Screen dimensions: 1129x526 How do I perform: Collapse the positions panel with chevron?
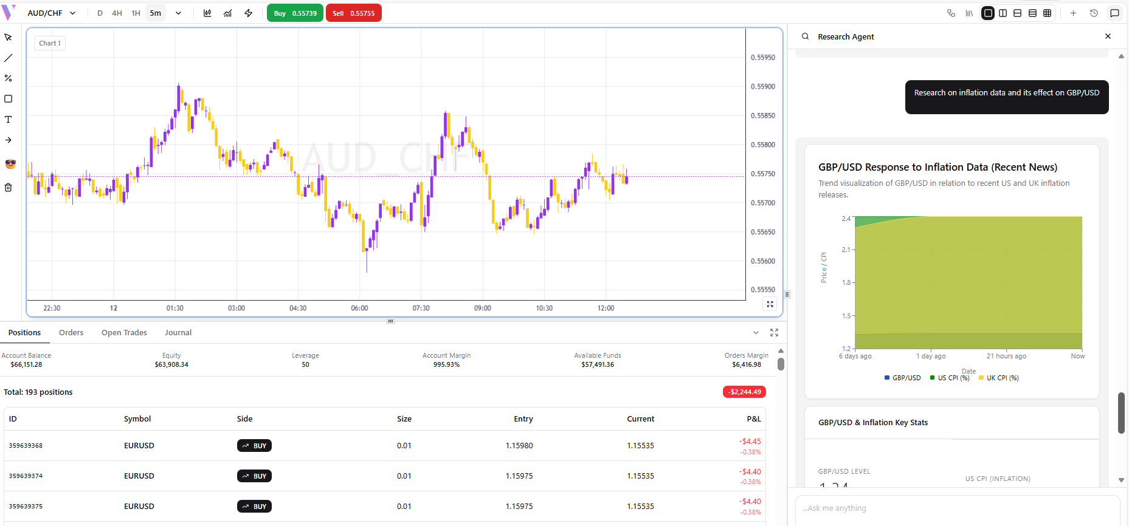[756, 333]
